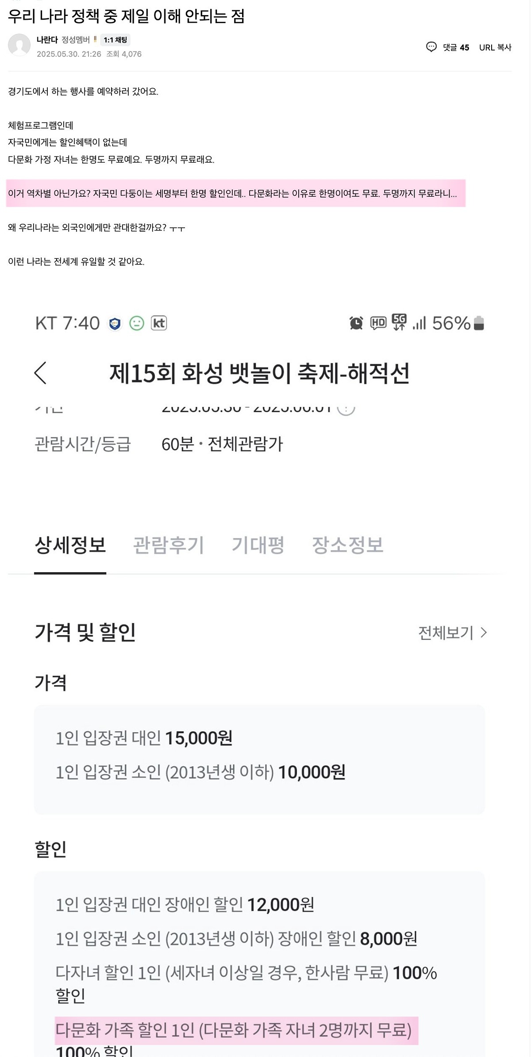Tap the green smiley face status icon
Viewport: 531px width, 1057px height.
coord(137,324)
